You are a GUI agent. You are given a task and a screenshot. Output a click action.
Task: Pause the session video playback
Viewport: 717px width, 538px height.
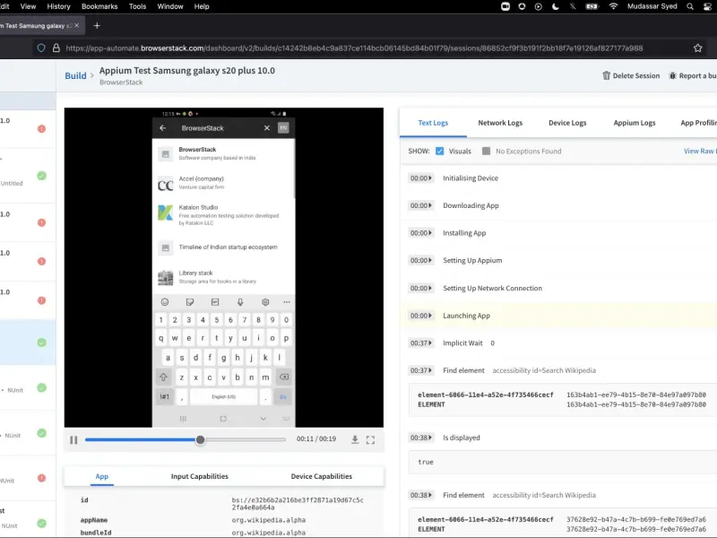pos(73,439)
